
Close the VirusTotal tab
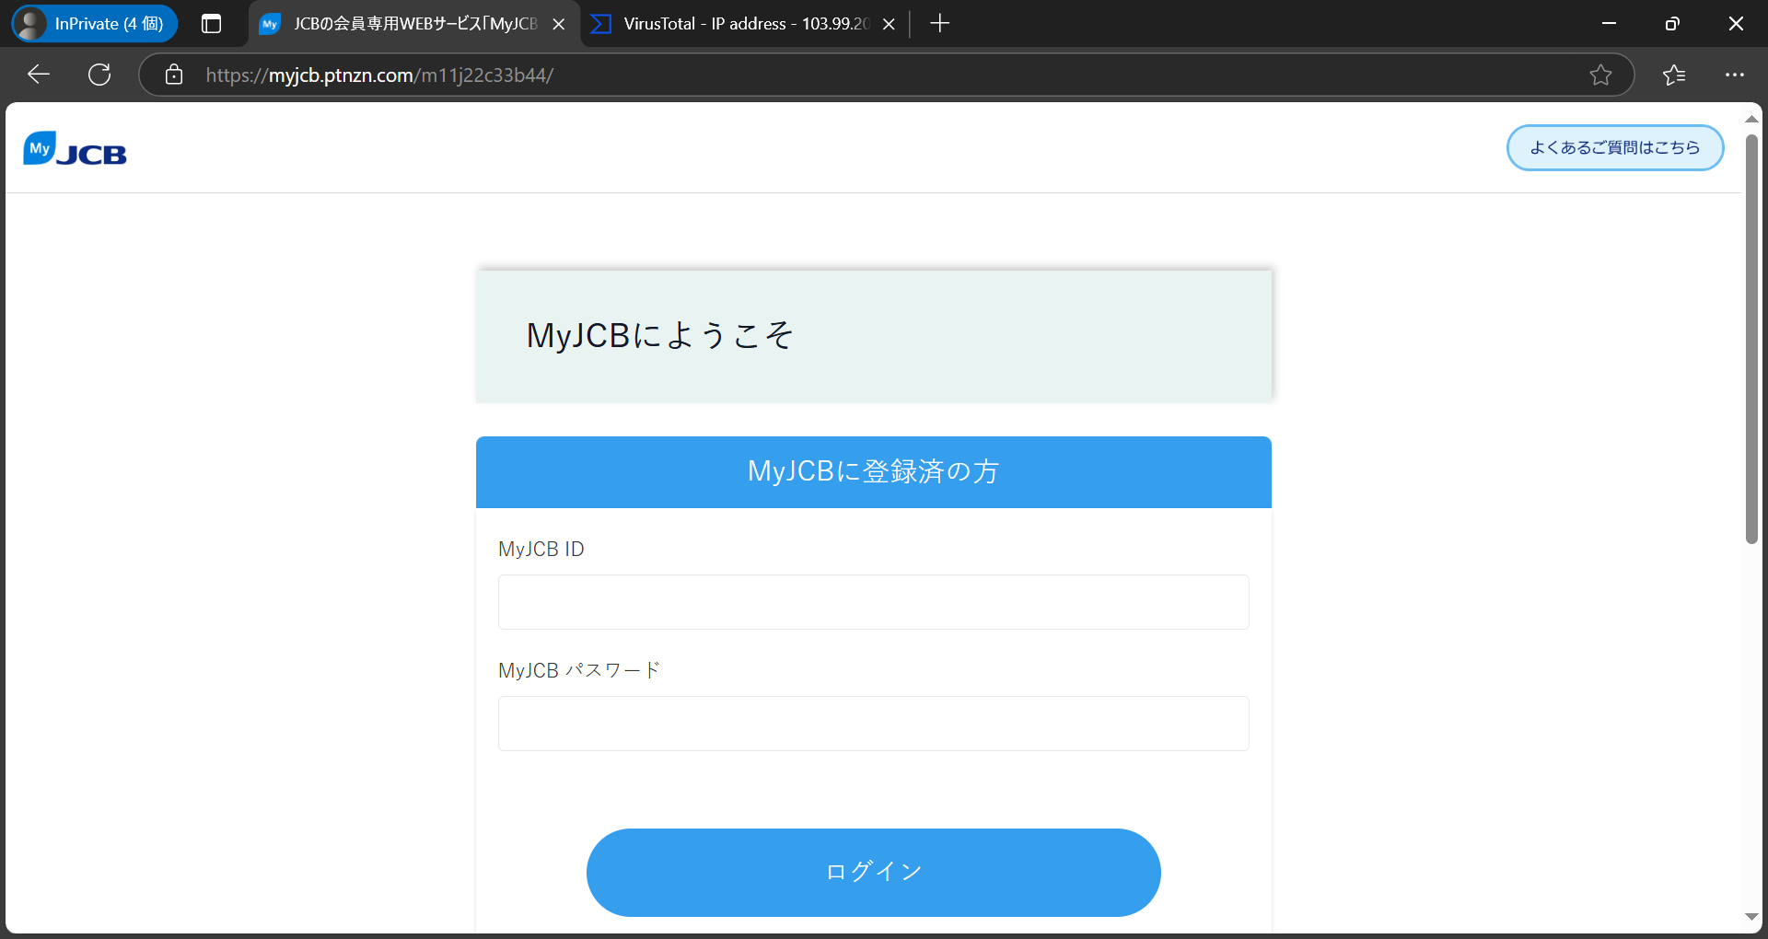(x=889, y=25)
